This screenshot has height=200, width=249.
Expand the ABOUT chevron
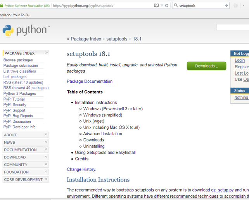point(46,134)
